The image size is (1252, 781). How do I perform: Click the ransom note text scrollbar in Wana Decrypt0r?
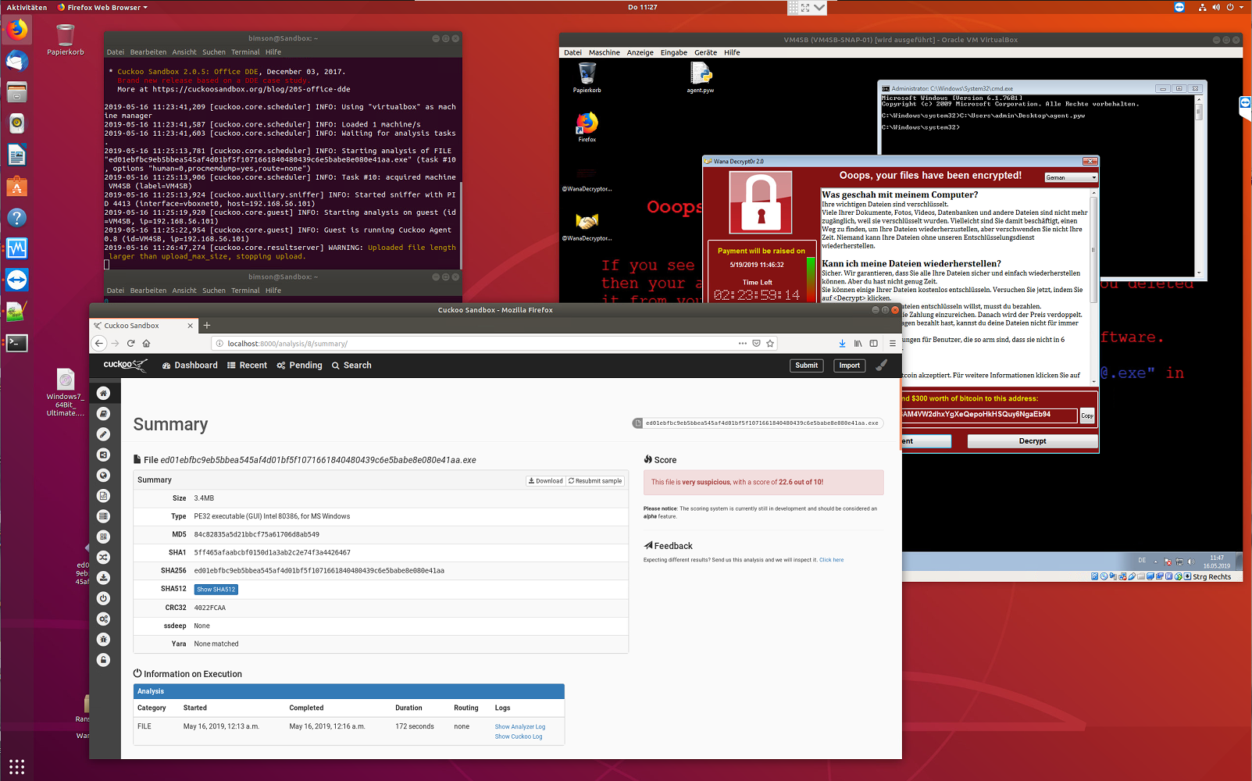coord(1093,285)
